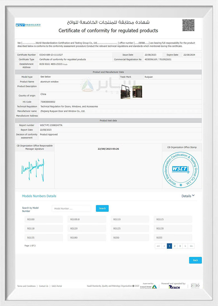This screenshot has height=306, width=218.
Task: Click the Vision 2030 logo
Action: pos(194,286)
